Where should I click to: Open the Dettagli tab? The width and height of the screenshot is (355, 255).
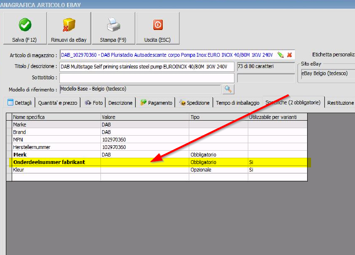coord(20,103)
